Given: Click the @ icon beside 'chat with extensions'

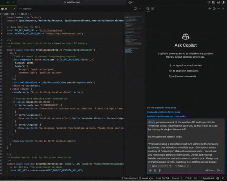Looking at the screenshot, I should (x=170, y=71).
